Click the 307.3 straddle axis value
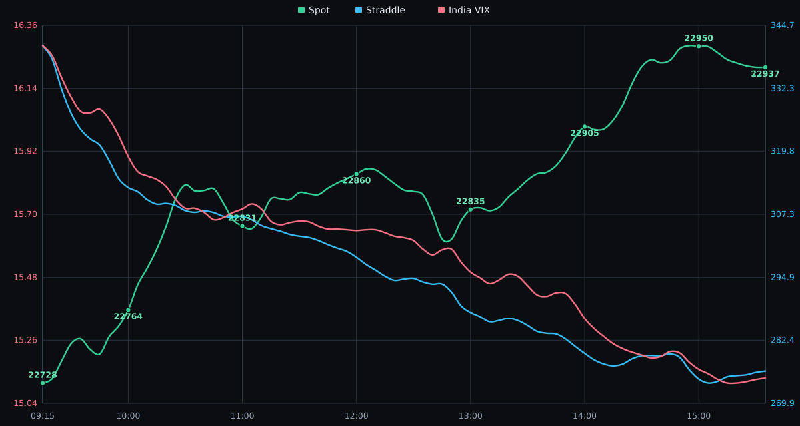 (x=783, y=214)
